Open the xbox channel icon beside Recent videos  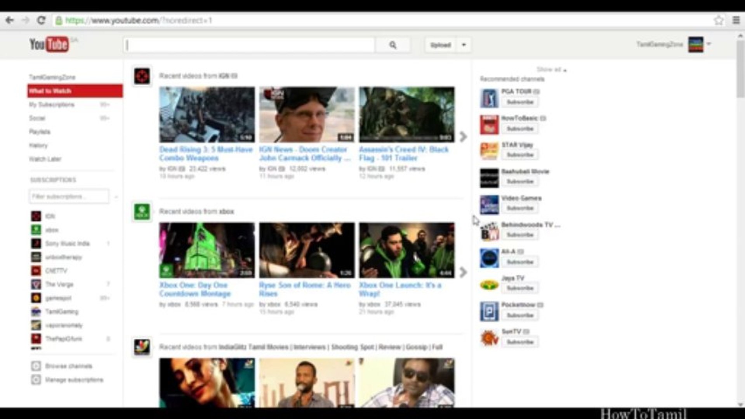click(x=142, y=211)
